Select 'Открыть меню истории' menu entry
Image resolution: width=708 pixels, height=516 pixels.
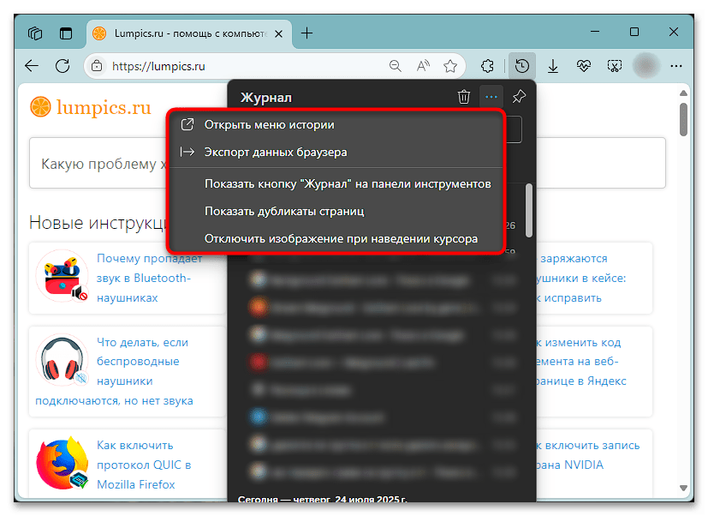pyautogui.click(x=261, y=124)
